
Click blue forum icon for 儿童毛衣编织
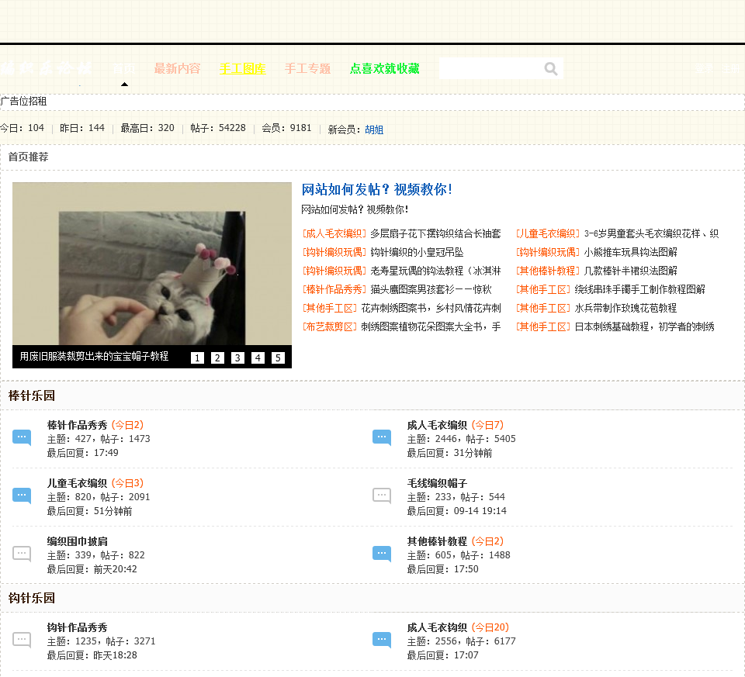click(x=22, y=496)
